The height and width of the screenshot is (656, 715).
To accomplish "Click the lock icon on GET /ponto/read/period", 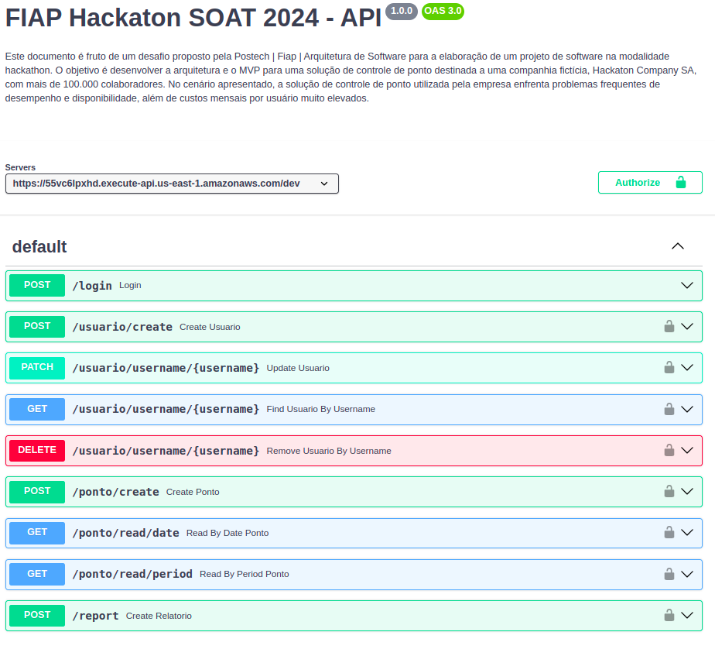I will tap(669, 574).
